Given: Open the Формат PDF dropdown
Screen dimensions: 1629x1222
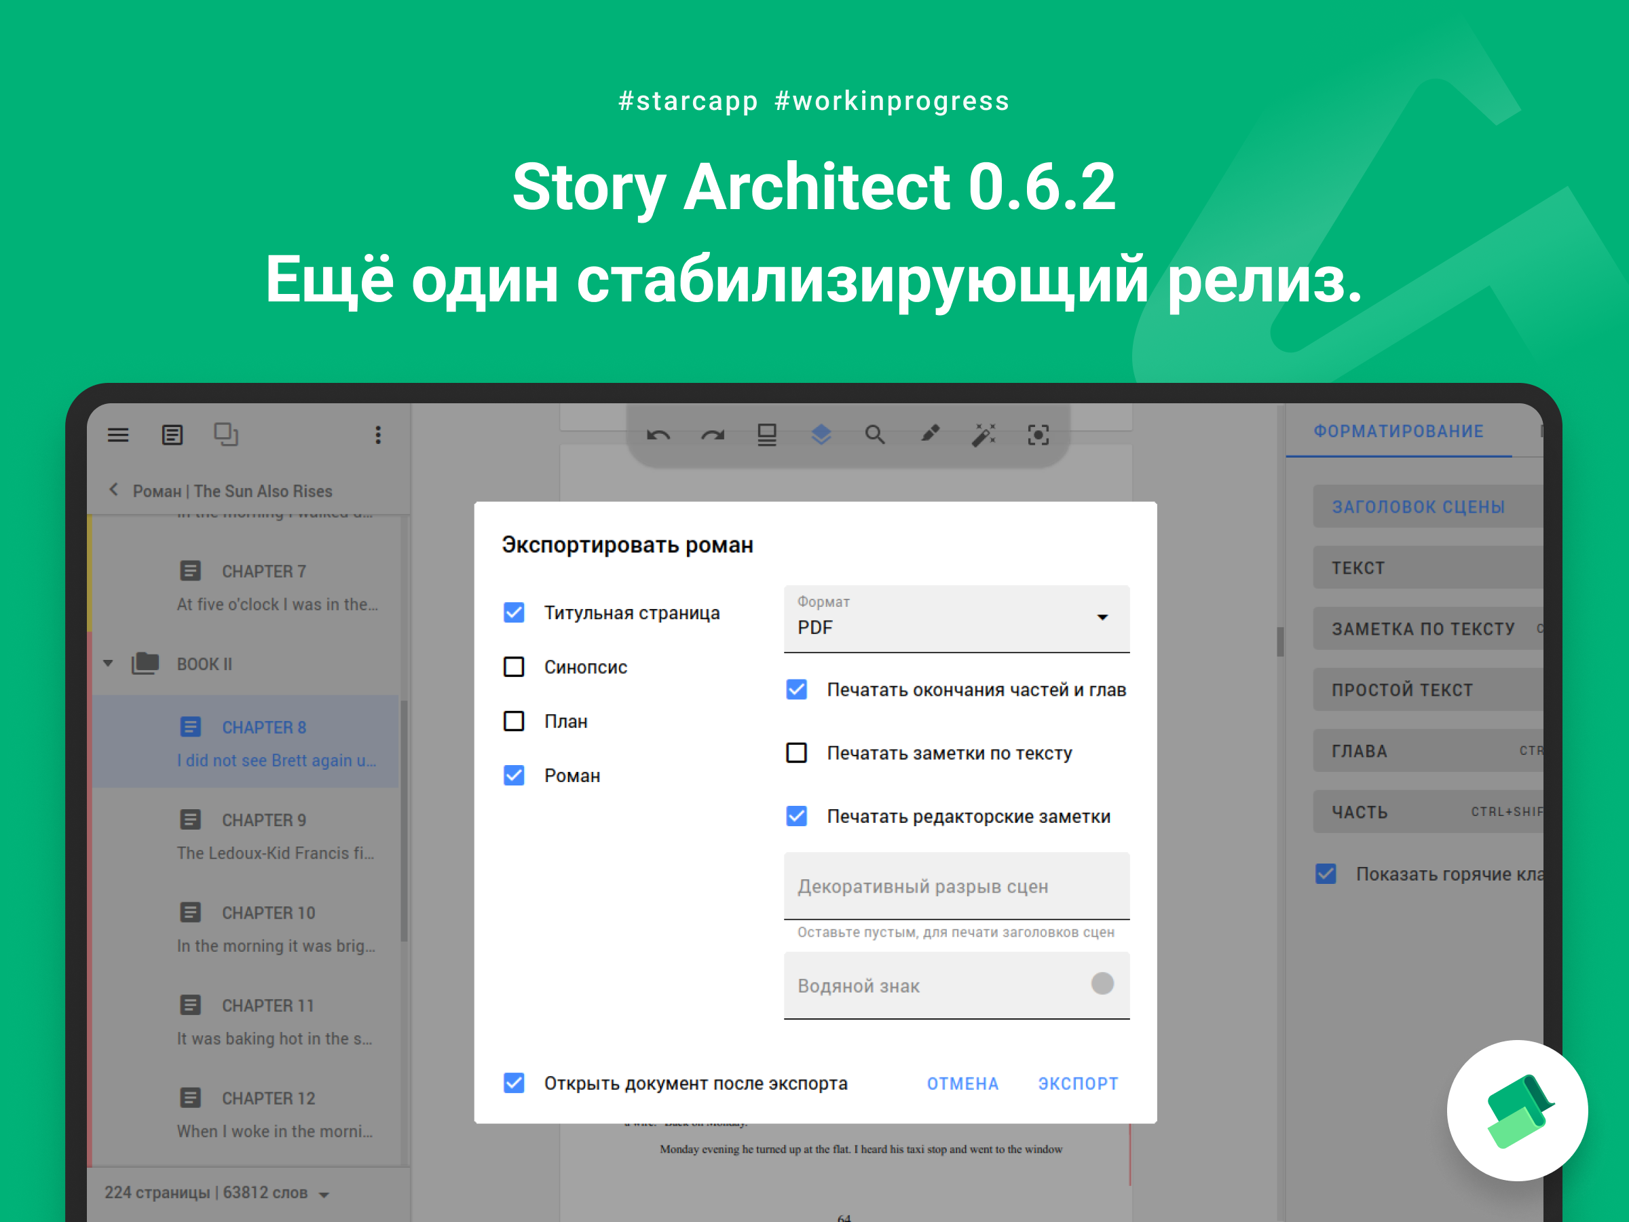Looking at the screenshot, I should point(956,618).
